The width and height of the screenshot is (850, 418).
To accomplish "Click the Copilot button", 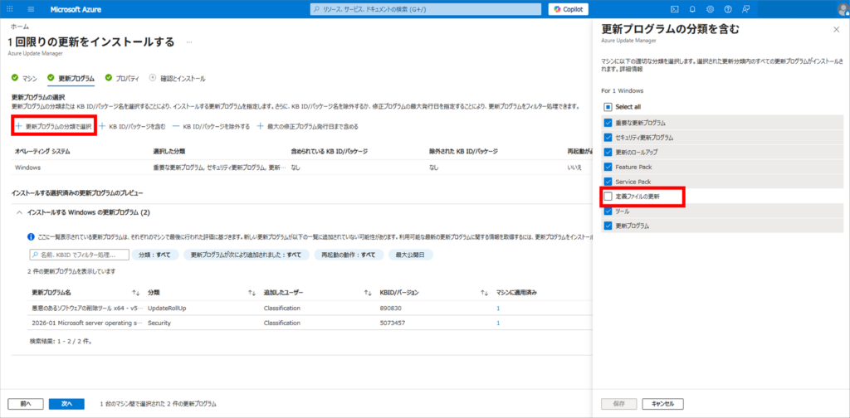I will [569, 9].
